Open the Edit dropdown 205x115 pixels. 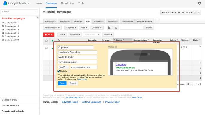point(62,35)
